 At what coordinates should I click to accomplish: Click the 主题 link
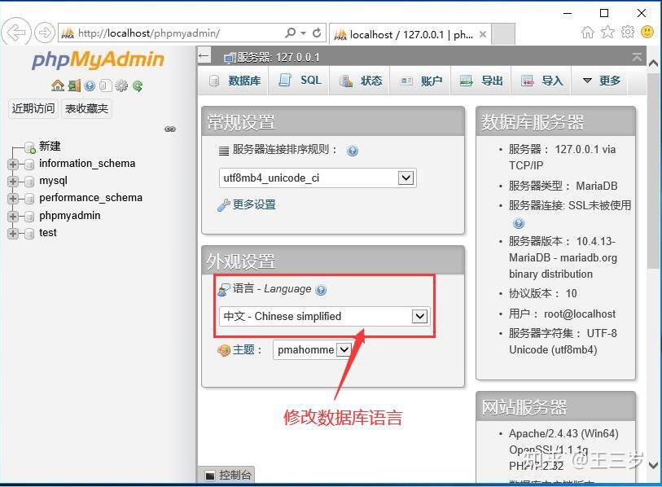(x=243, y=349)
